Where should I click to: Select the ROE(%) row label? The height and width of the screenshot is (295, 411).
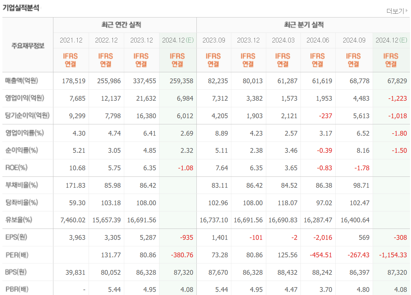point(16,168)
